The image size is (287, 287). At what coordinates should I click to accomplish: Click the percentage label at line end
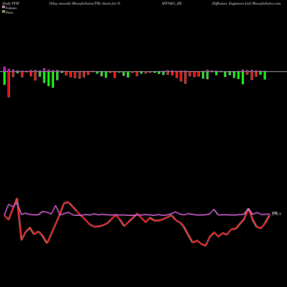tap(276, 214)
